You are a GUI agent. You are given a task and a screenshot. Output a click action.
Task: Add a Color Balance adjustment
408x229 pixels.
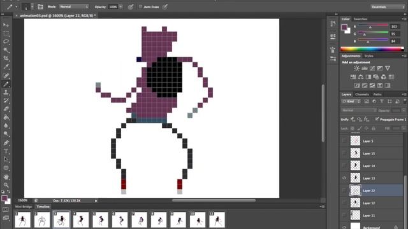point(361,77)
